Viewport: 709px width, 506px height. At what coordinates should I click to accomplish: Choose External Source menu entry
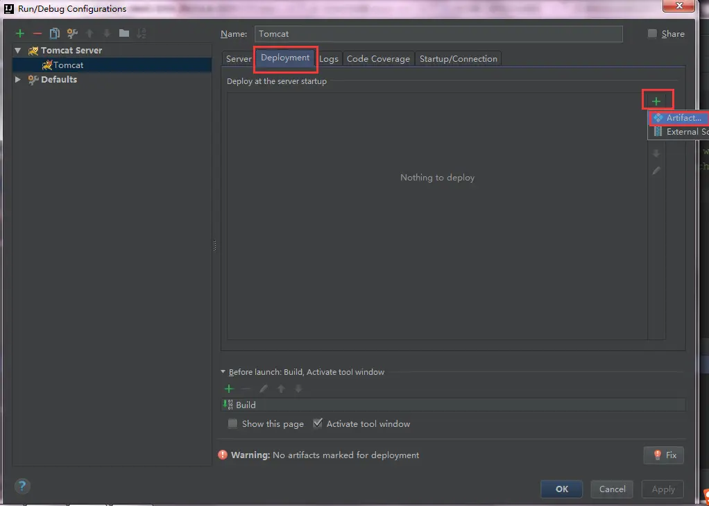679,132
